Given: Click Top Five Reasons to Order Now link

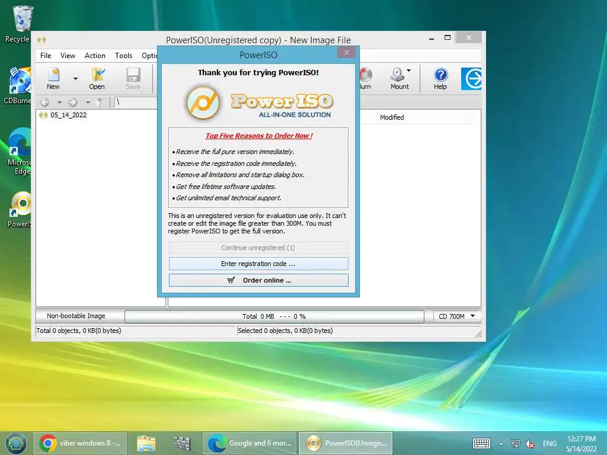Looking at the screenshot, I should [258, 136].
